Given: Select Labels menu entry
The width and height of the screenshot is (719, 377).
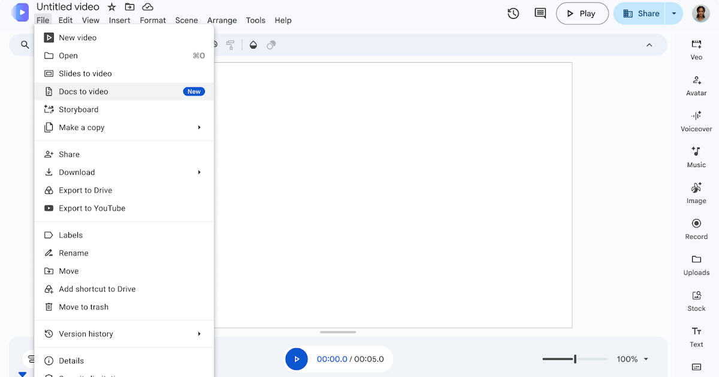Looking at the screenshot, I should [124, 235].
